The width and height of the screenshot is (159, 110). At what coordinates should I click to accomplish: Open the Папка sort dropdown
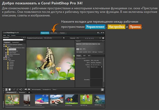(55, 89)
